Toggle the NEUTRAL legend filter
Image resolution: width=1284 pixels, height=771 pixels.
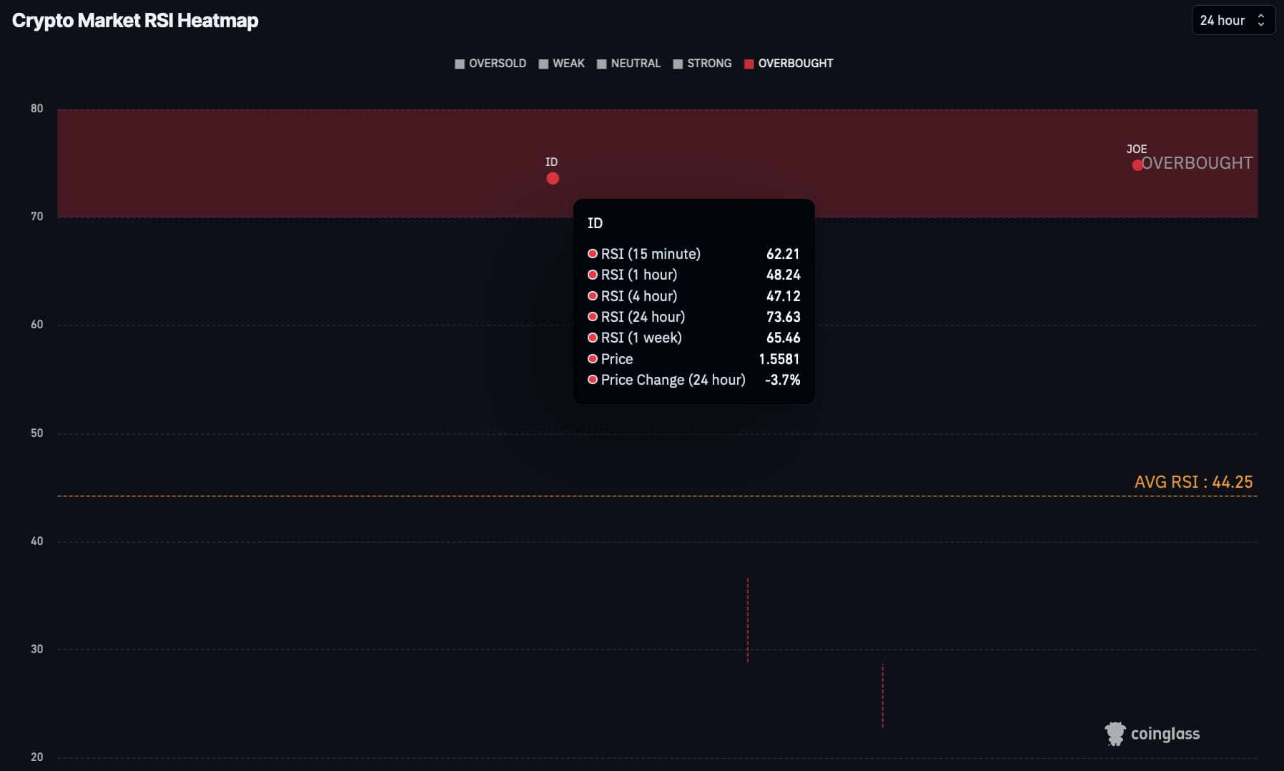[x=629, y=63]
